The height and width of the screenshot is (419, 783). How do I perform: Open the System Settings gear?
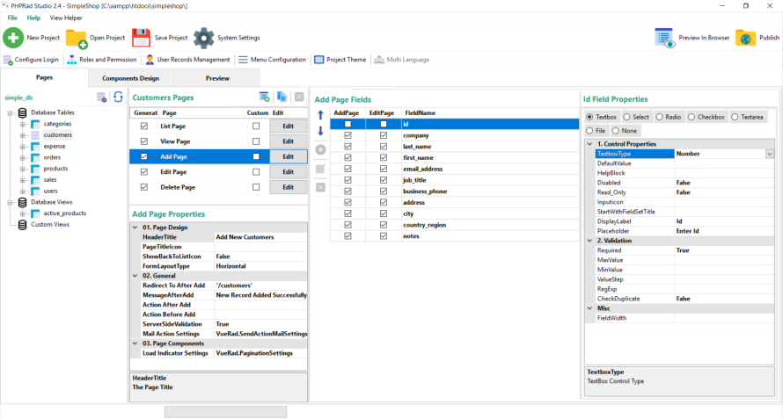tap(204, 38)
